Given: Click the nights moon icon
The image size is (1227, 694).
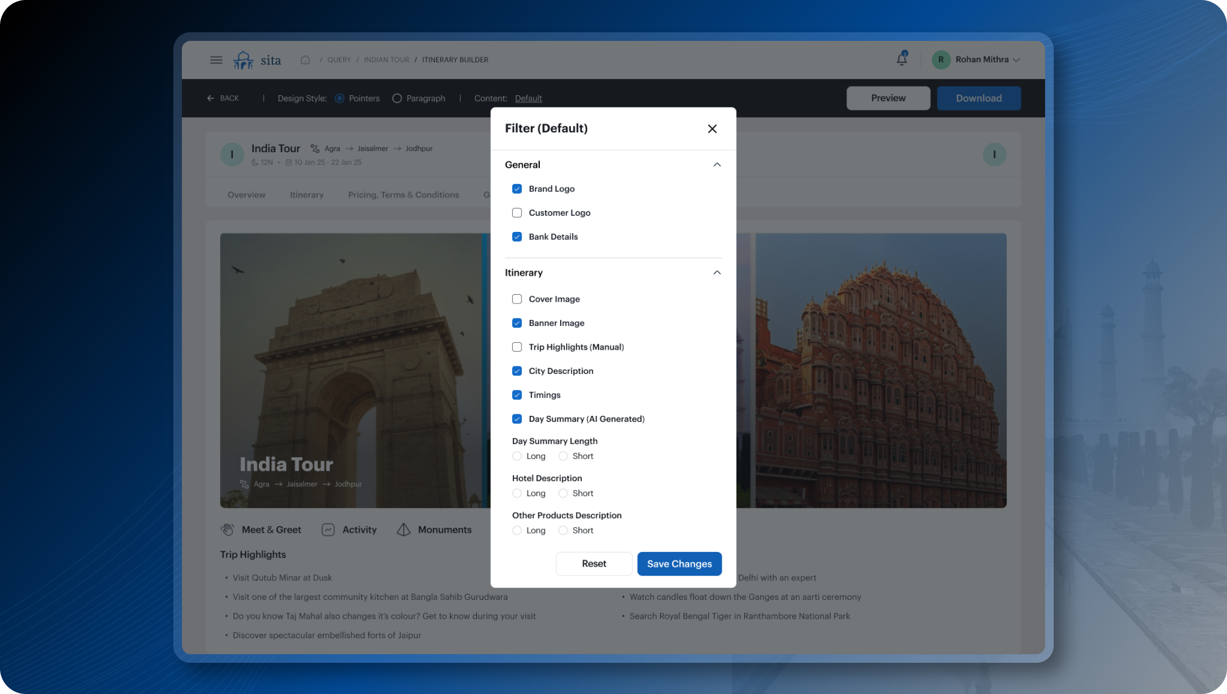Looking at the screenshot, I should pyautogui.click(x=255, y=162).
